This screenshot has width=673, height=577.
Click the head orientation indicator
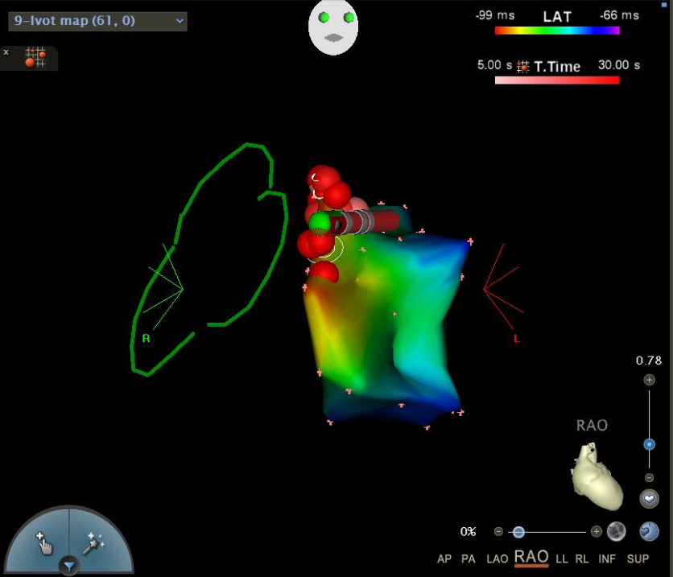(333, 27)
